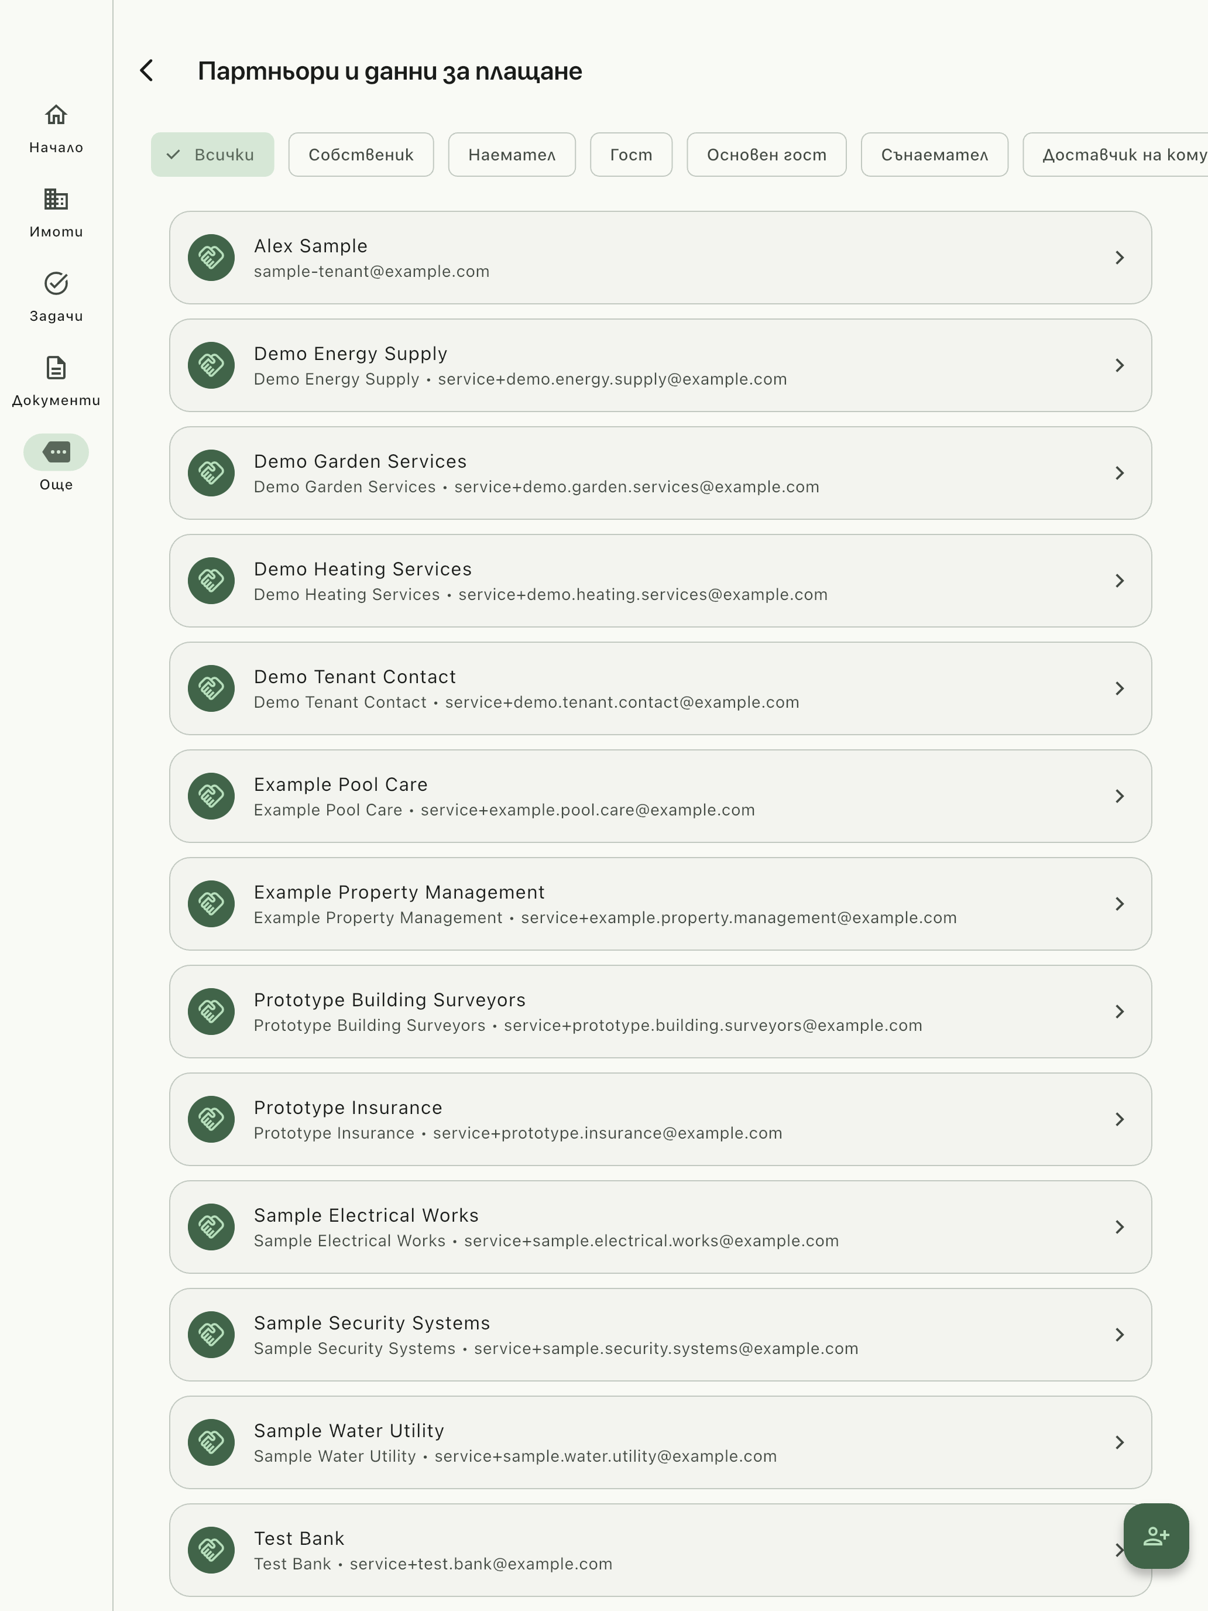Screen dimensions: 1208x1611
Task: Open Задачи tasks icon in sidebar
Action: pos(56,283)
